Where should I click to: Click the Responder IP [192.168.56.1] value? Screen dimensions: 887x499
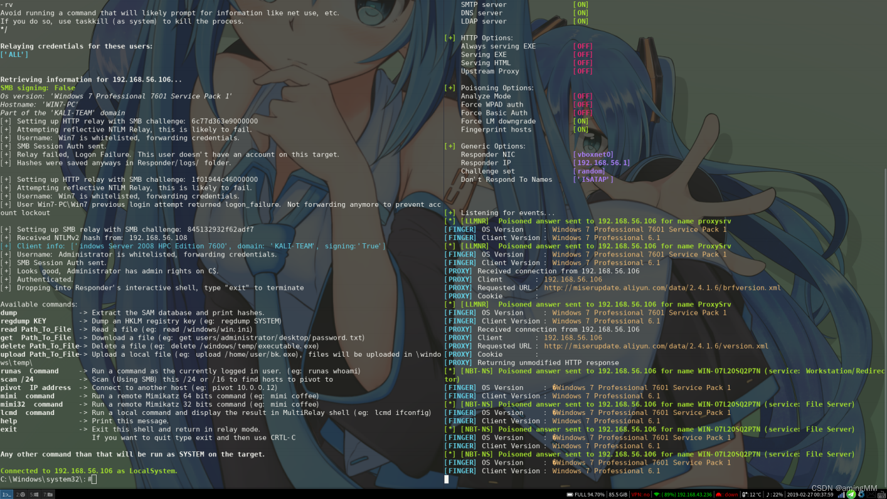(602, 163)
